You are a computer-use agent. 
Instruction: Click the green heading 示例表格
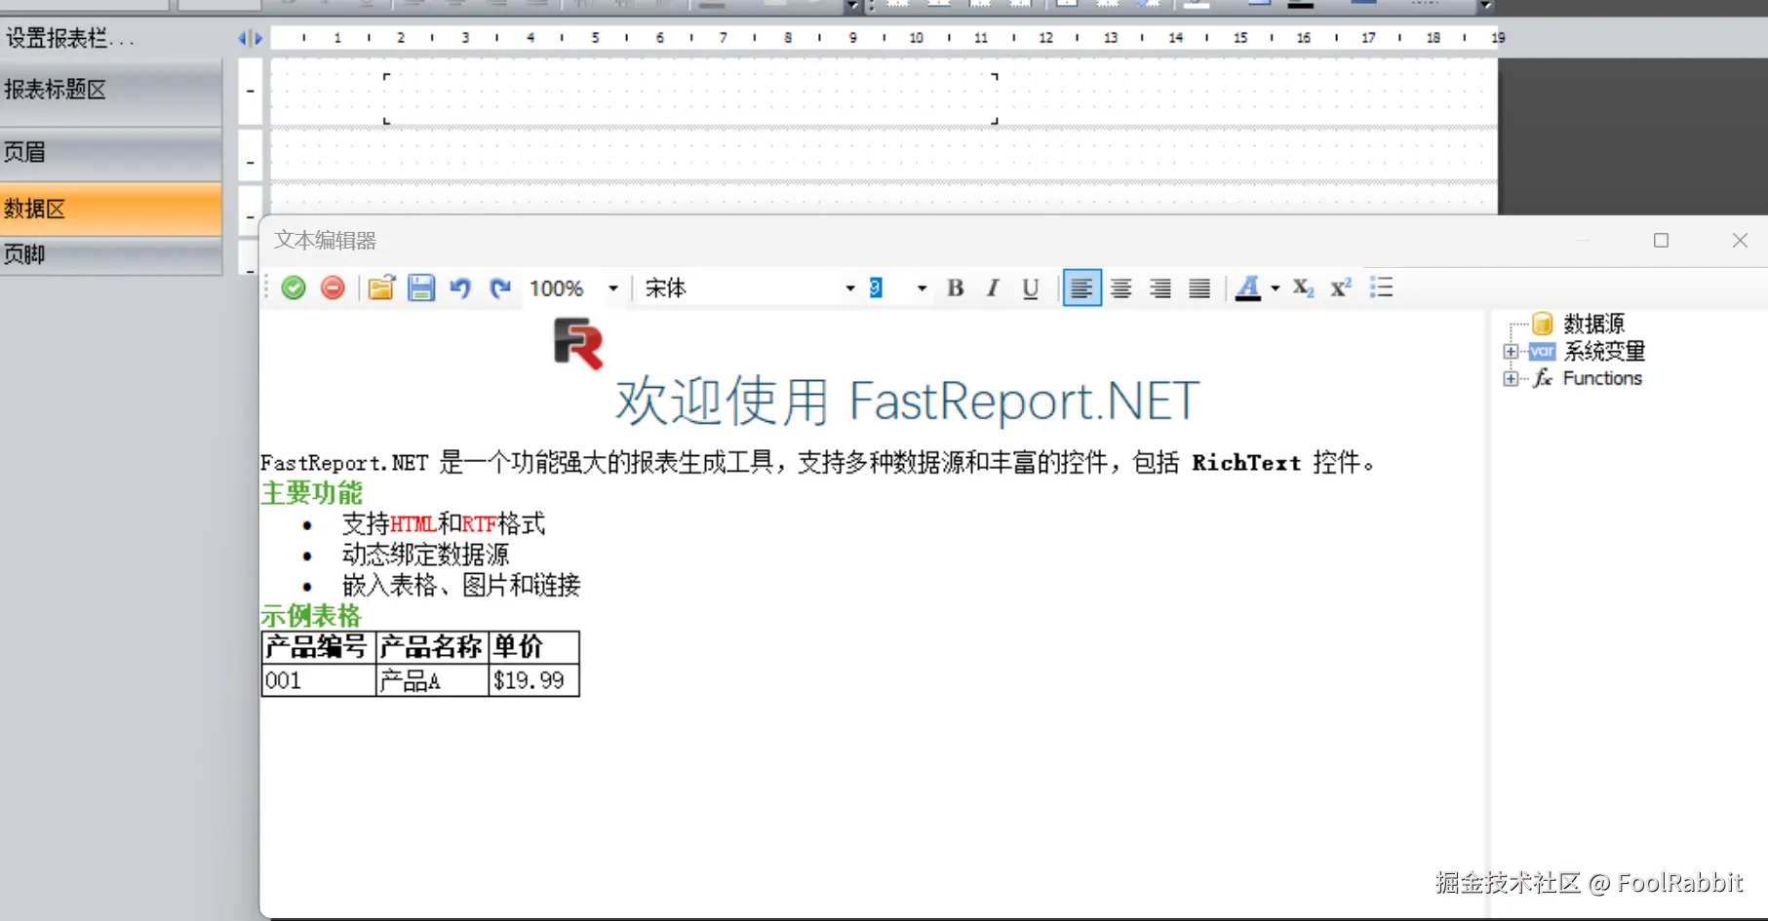pos(311,616)
